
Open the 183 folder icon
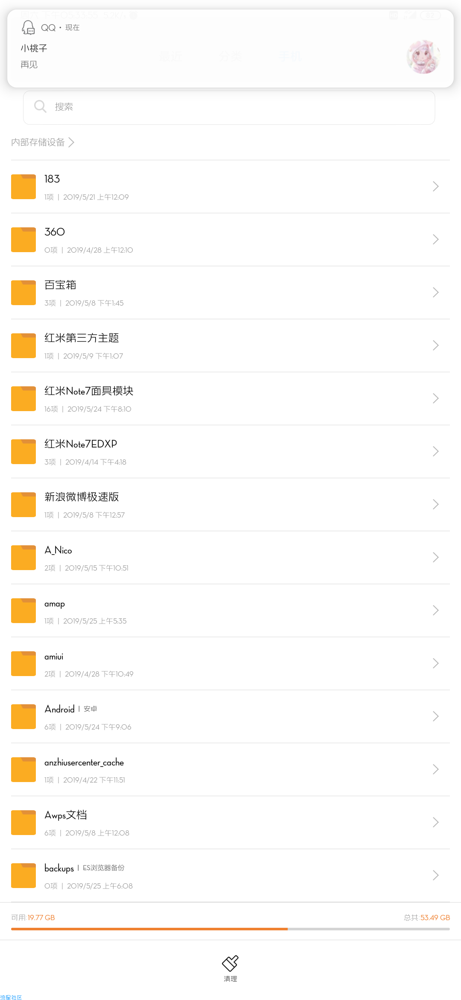pyautogui.click(x=23, y=187)
